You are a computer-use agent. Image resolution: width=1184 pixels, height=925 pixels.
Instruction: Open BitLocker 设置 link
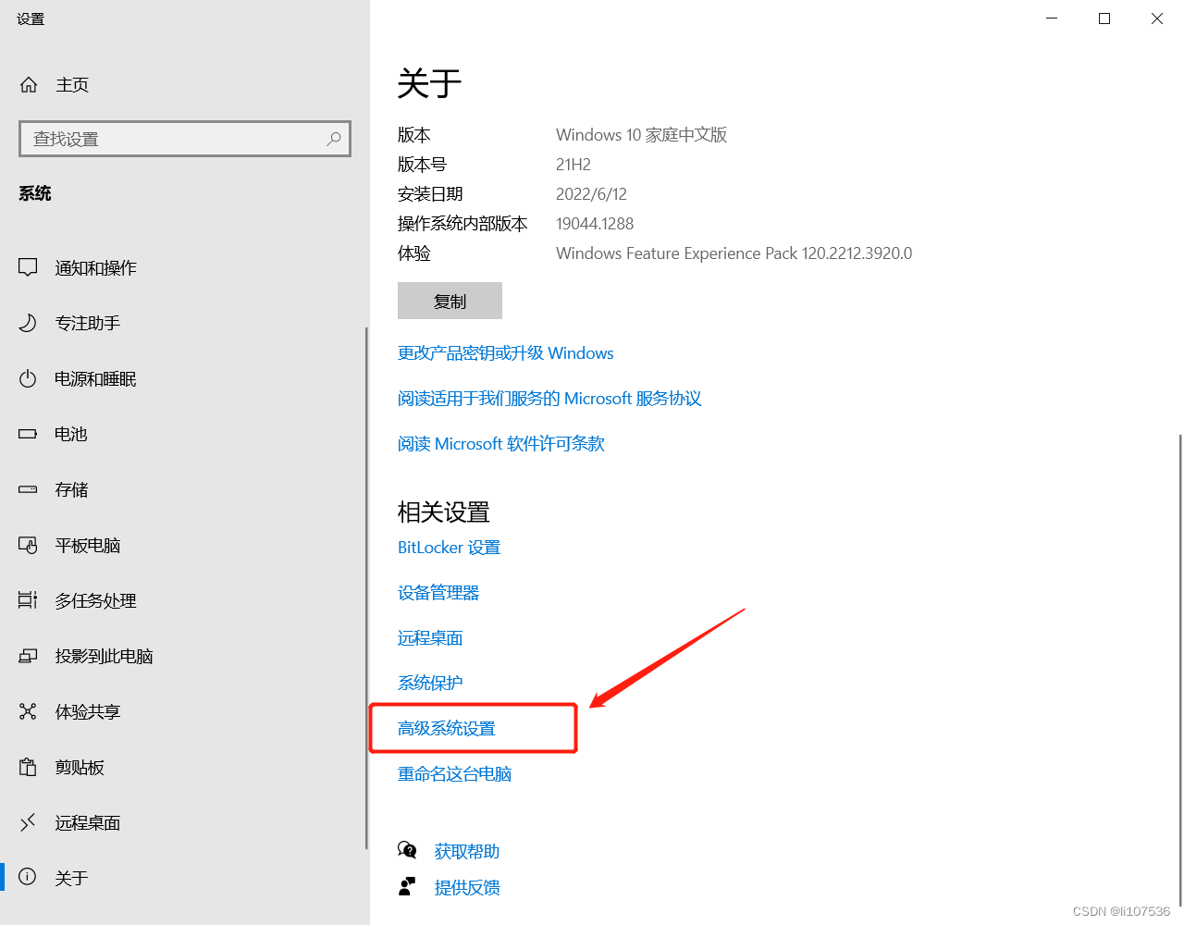449,548
